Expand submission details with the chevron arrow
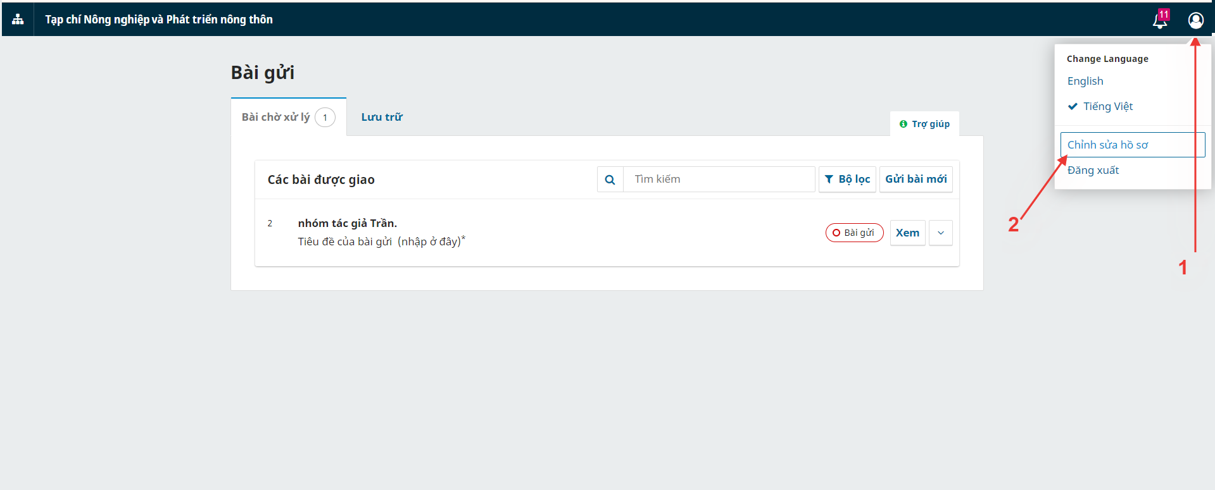 (940, 233)
